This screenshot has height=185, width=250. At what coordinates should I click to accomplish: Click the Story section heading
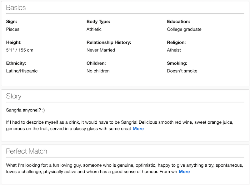(14, 96)
